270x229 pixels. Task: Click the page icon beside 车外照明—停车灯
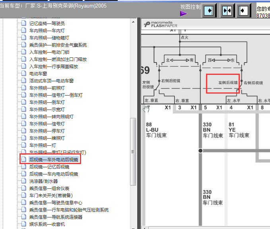click(23, 131)
